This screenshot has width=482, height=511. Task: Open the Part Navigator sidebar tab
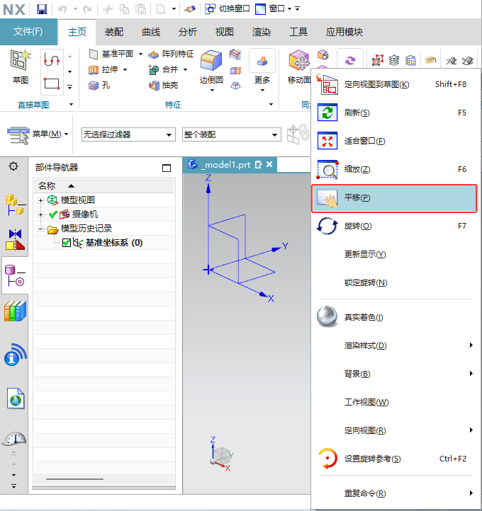(15, 275)
